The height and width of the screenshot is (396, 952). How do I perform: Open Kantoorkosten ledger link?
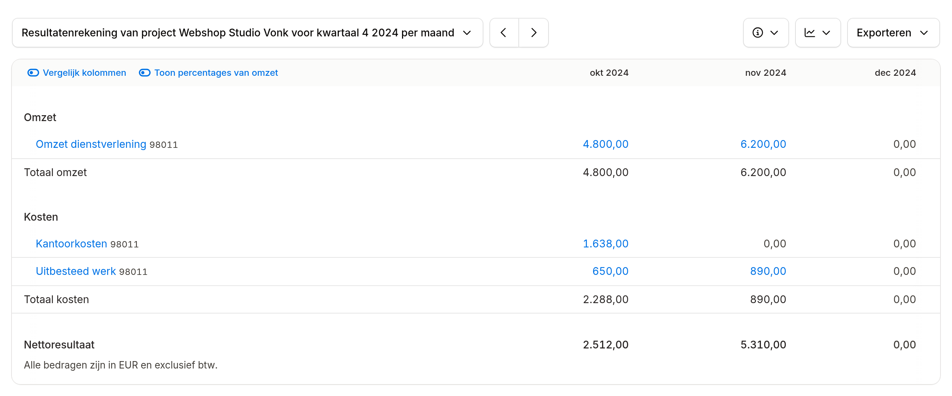click(x=71, y=244)
